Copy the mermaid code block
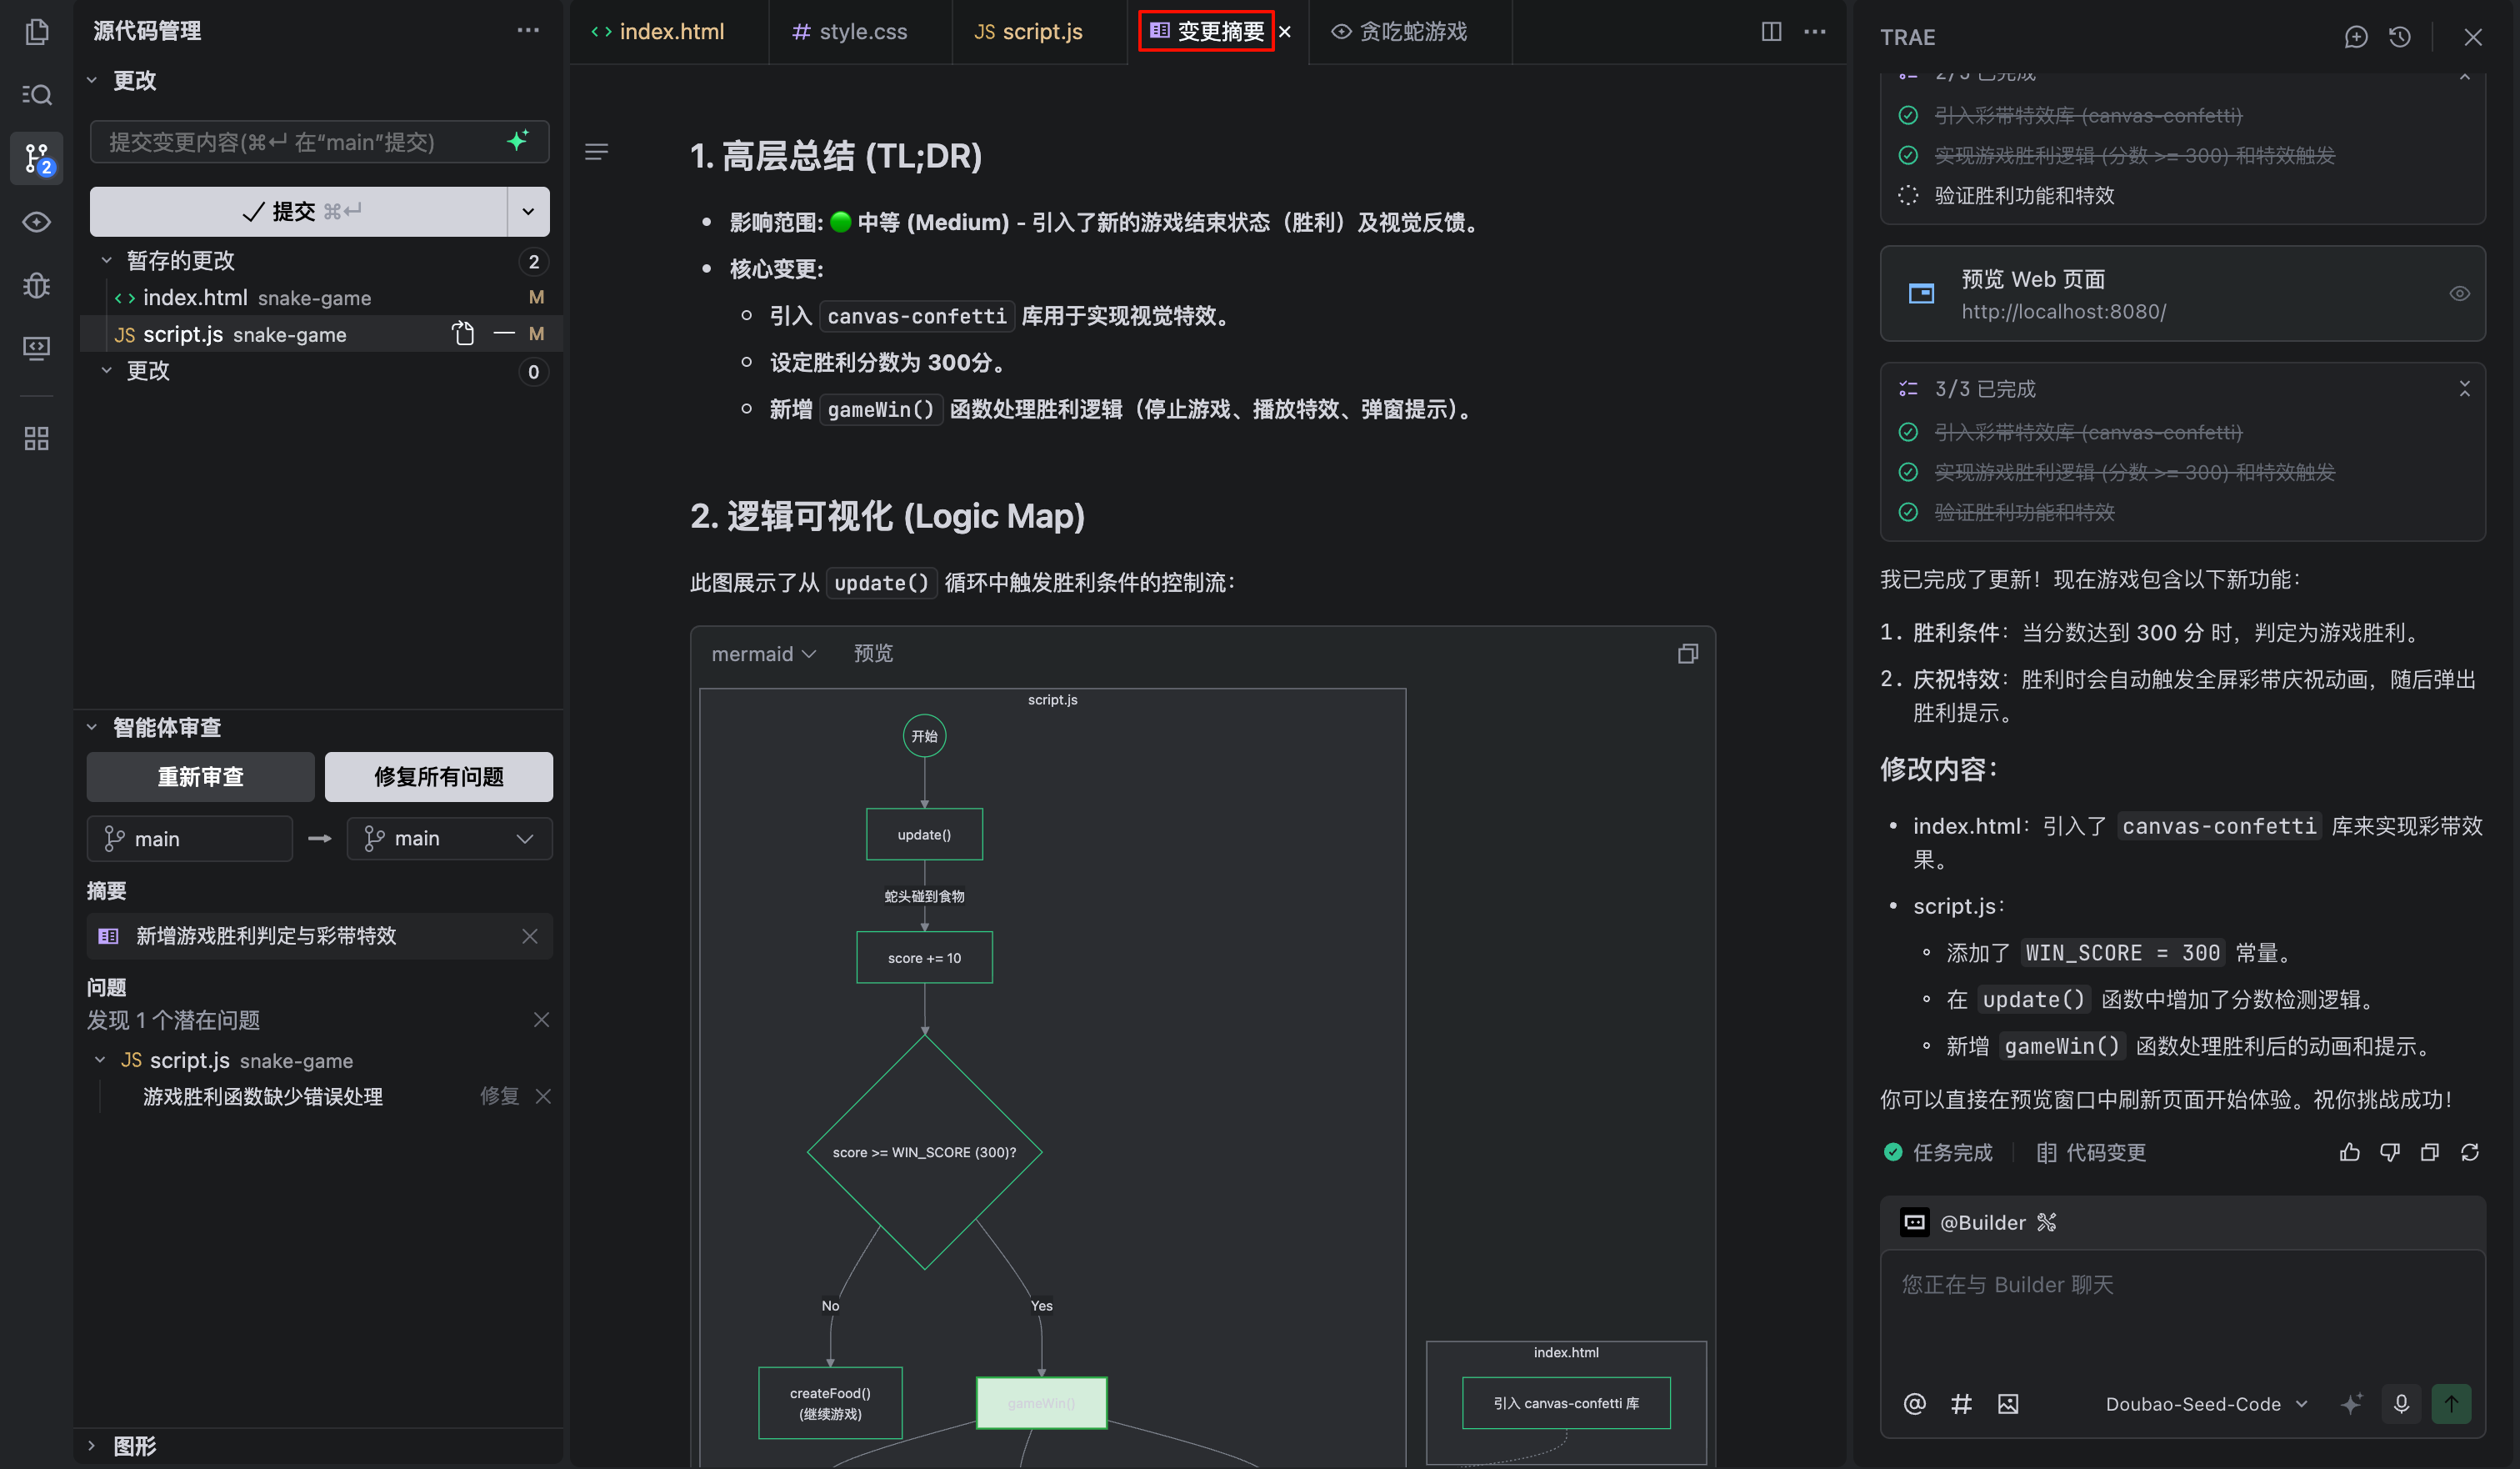2520x1469 pixels. click(x=1688, y=654)
